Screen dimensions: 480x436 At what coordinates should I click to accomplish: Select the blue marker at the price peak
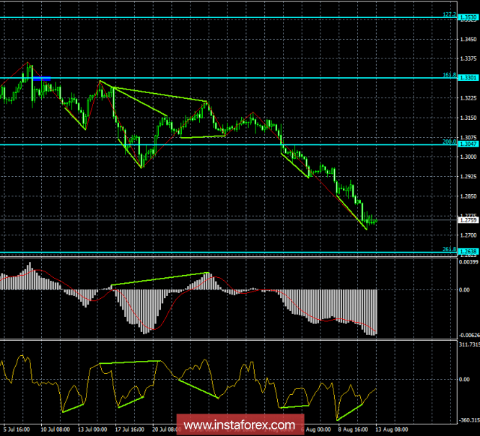41,77
